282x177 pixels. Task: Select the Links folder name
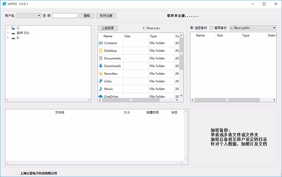(108, 81)
